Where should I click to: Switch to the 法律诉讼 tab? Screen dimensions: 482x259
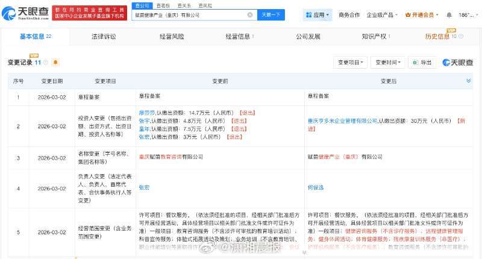point(104,37)
